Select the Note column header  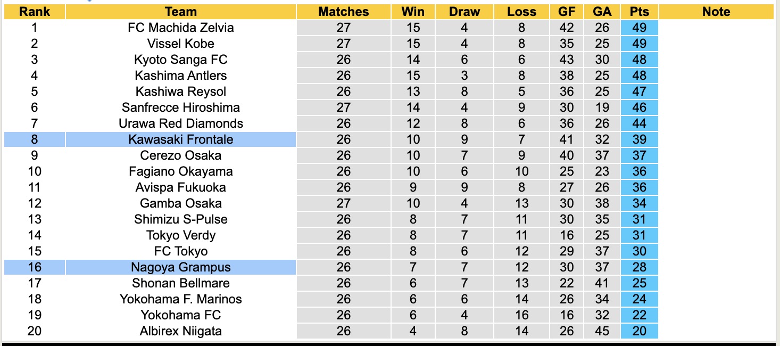point(716,12)
